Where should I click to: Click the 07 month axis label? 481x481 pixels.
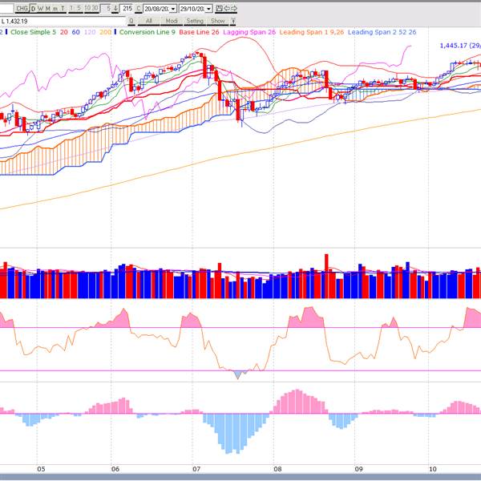[x=196, y=469]
